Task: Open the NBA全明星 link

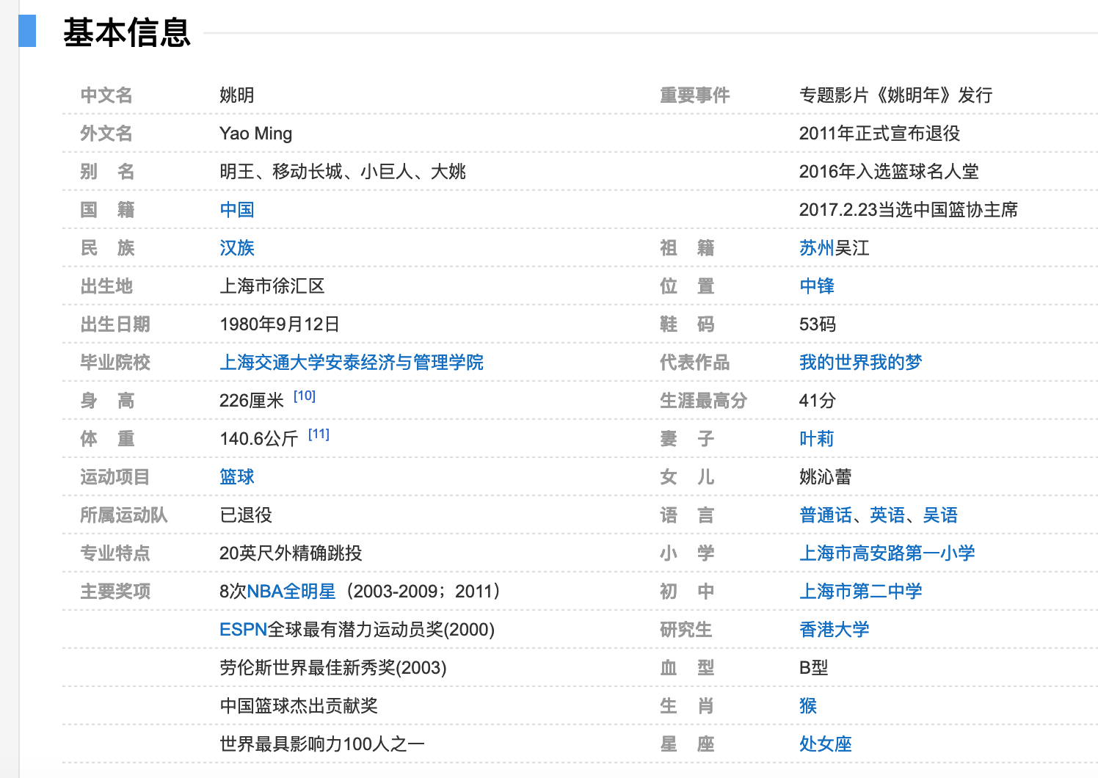Action: [291, 592]
